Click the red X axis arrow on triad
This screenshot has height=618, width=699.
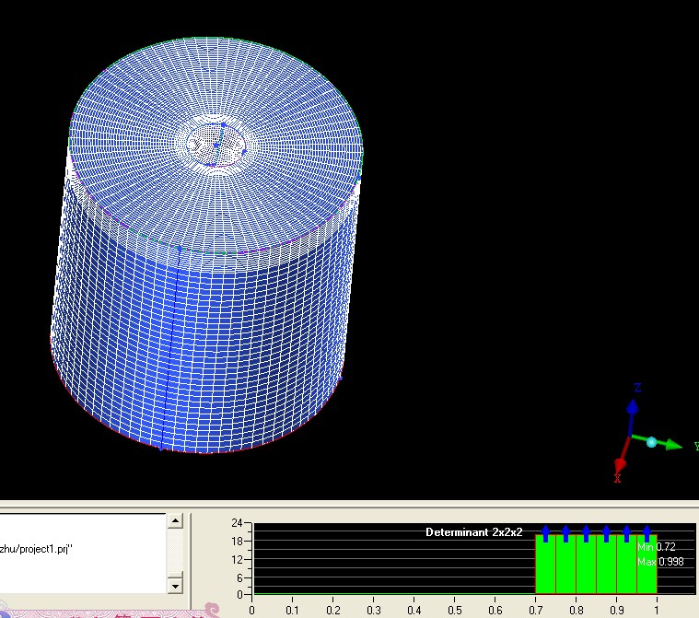pyautogui.click(x=620, y=463)
